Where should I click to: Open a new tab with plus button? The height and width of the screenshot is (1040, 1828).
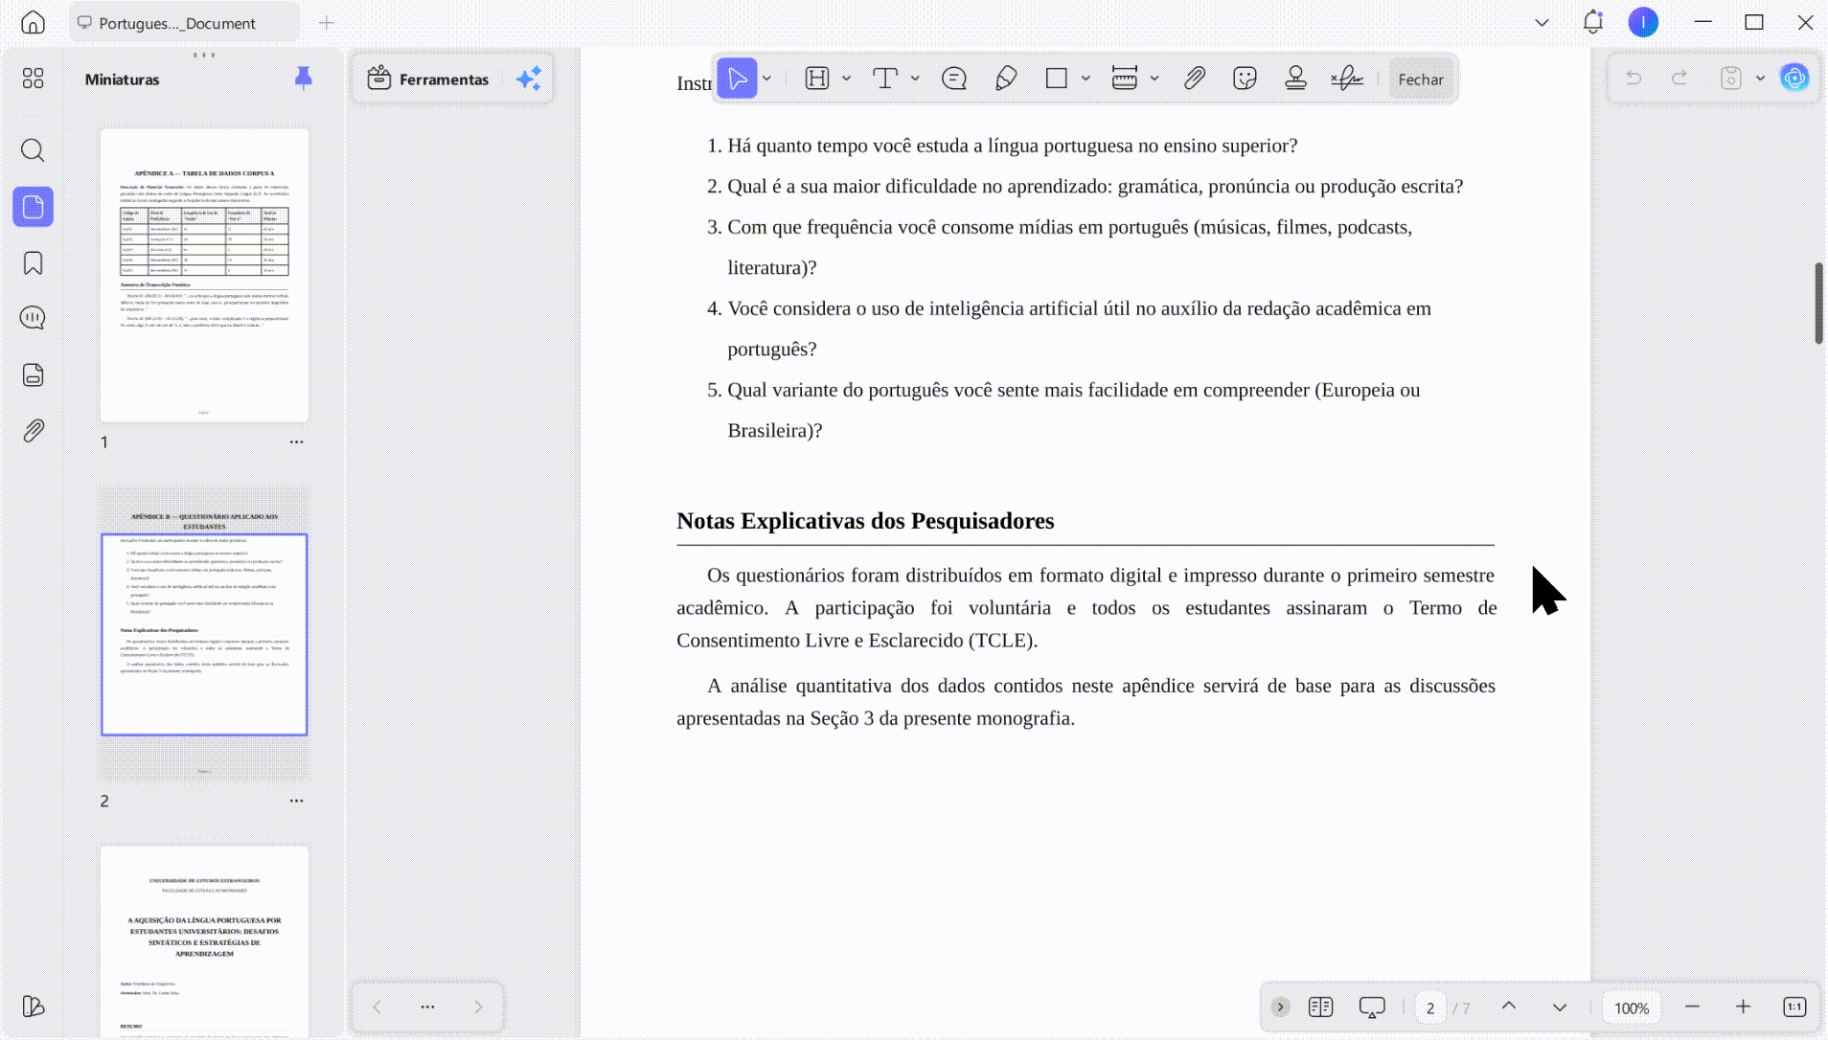pyautogui.click(x=327, y=22)
